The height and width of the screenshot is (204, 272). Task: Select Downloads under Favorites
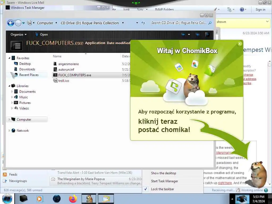pos(27,69)
